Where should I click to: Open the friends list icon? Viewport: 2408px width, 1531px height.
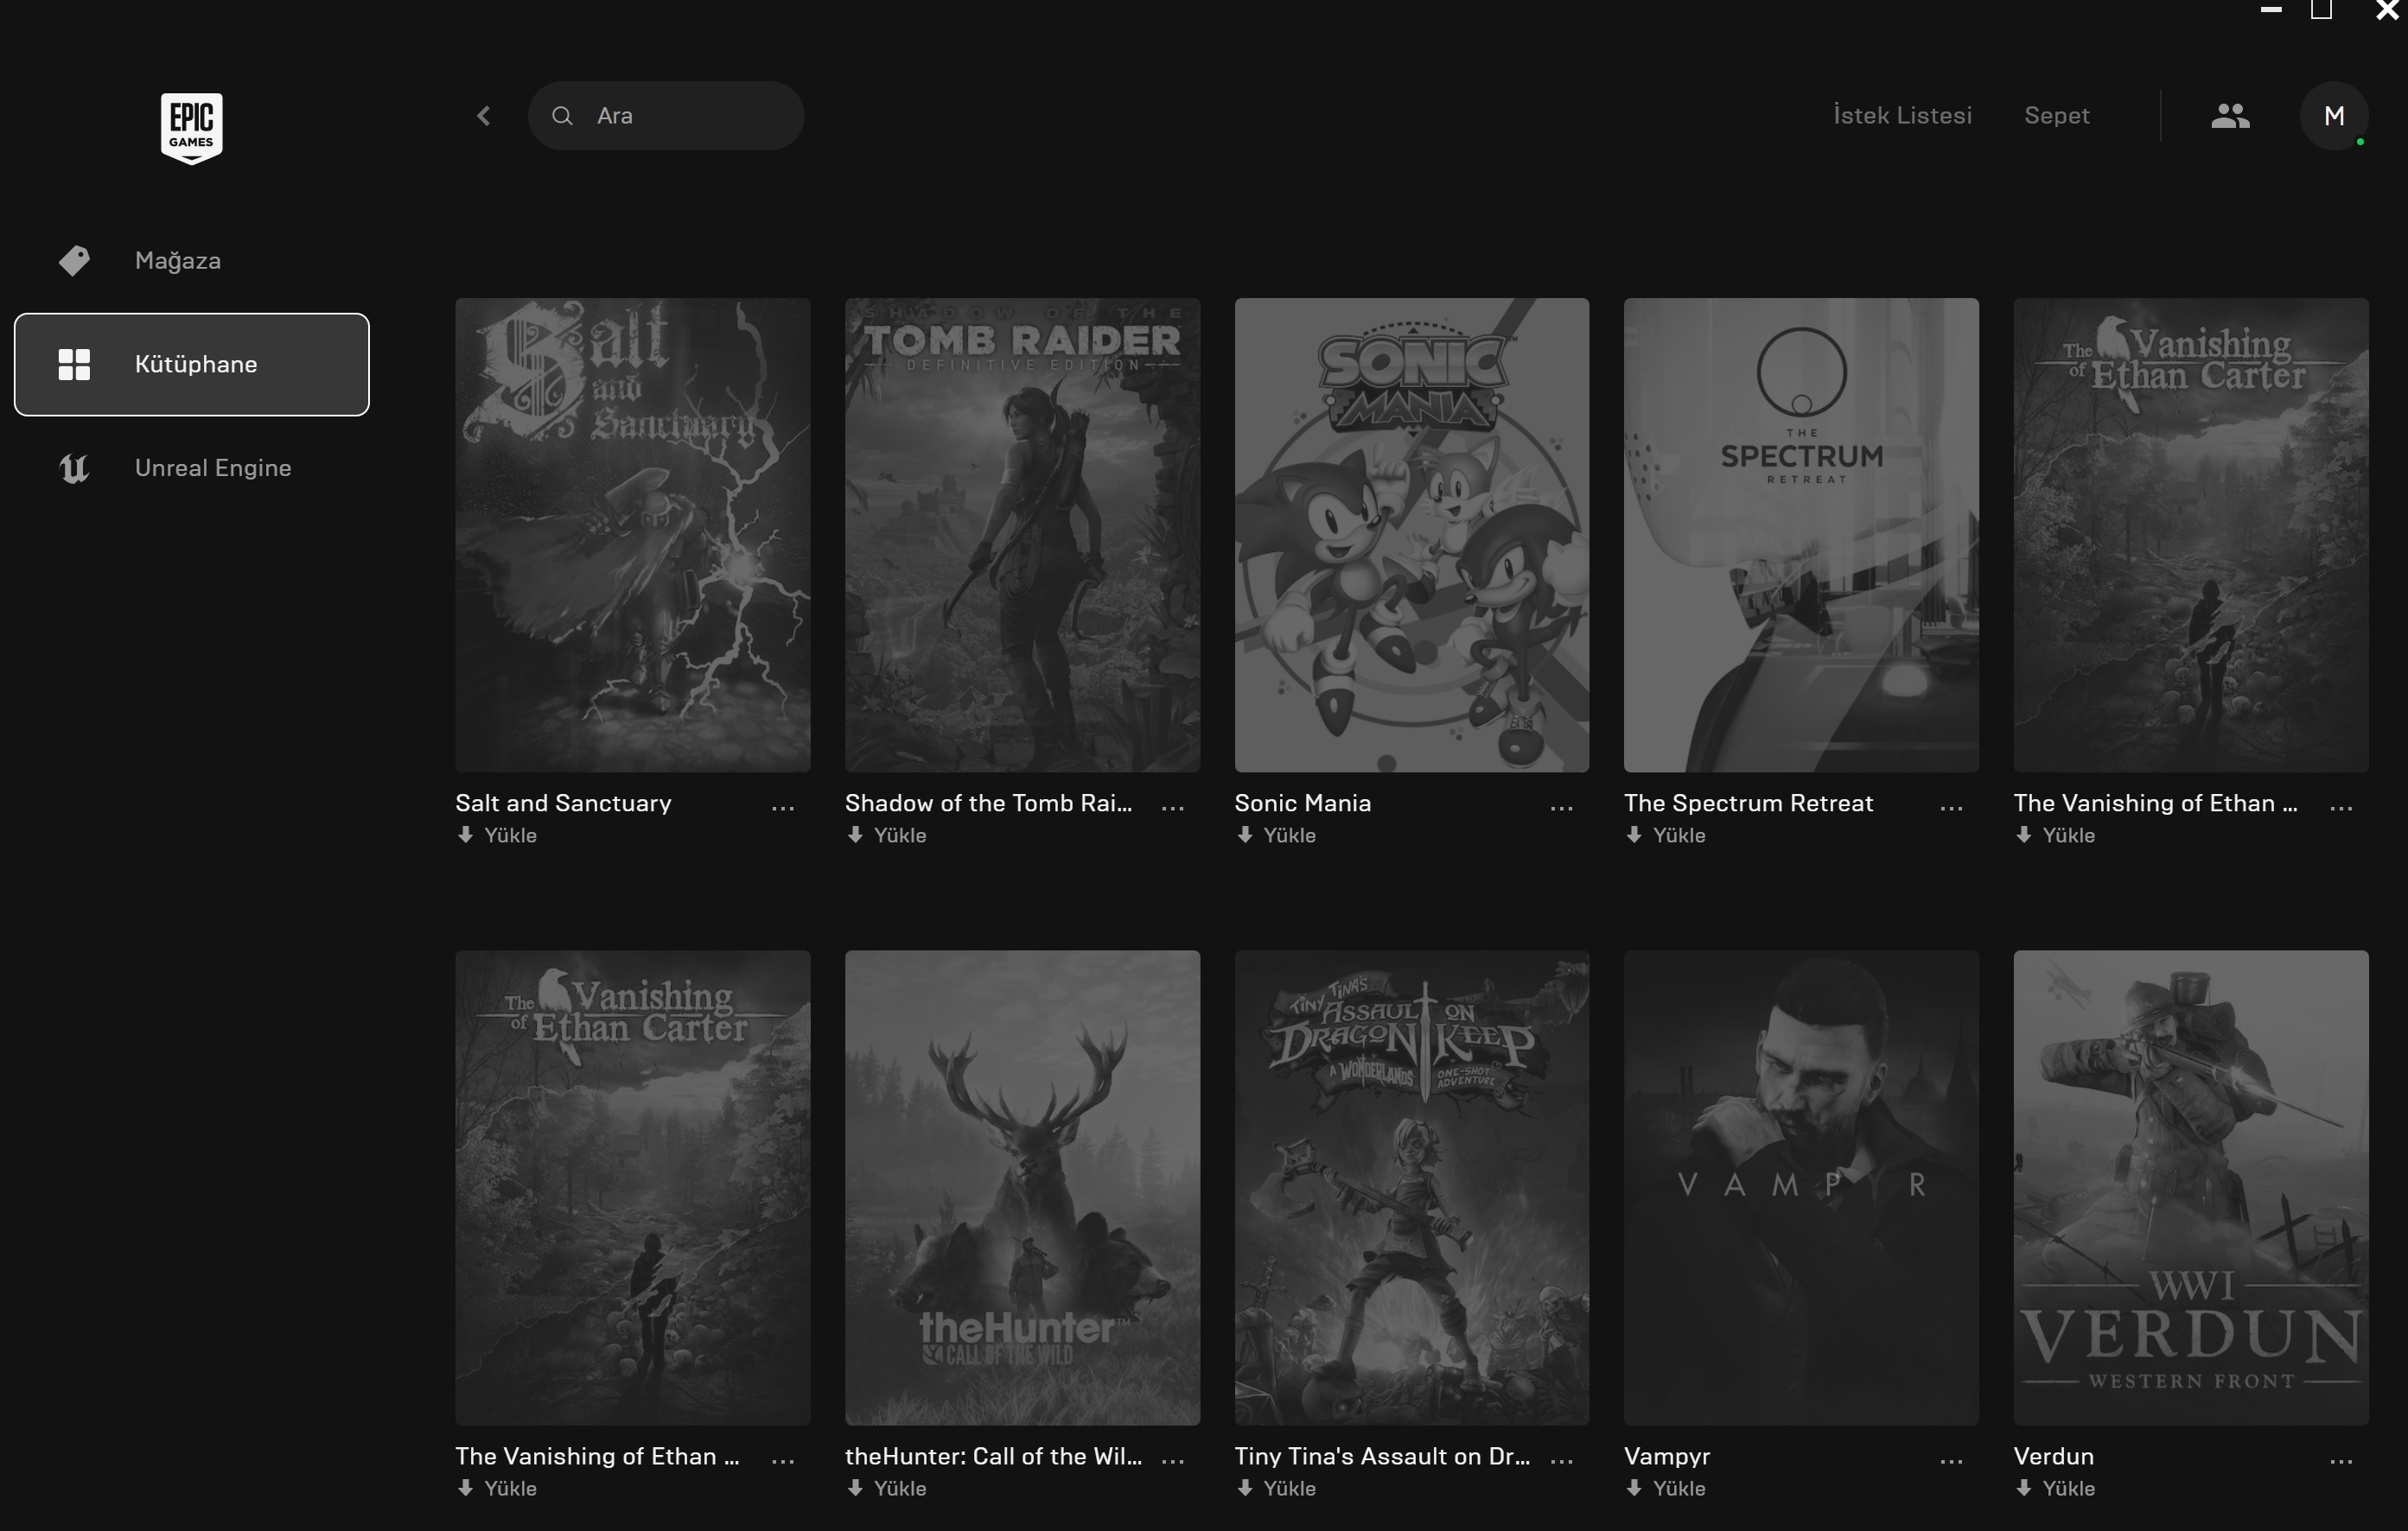2230,116
